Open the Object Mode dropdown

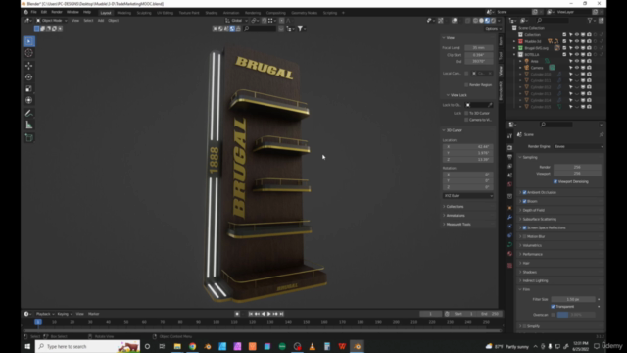[x=51, y=20]
